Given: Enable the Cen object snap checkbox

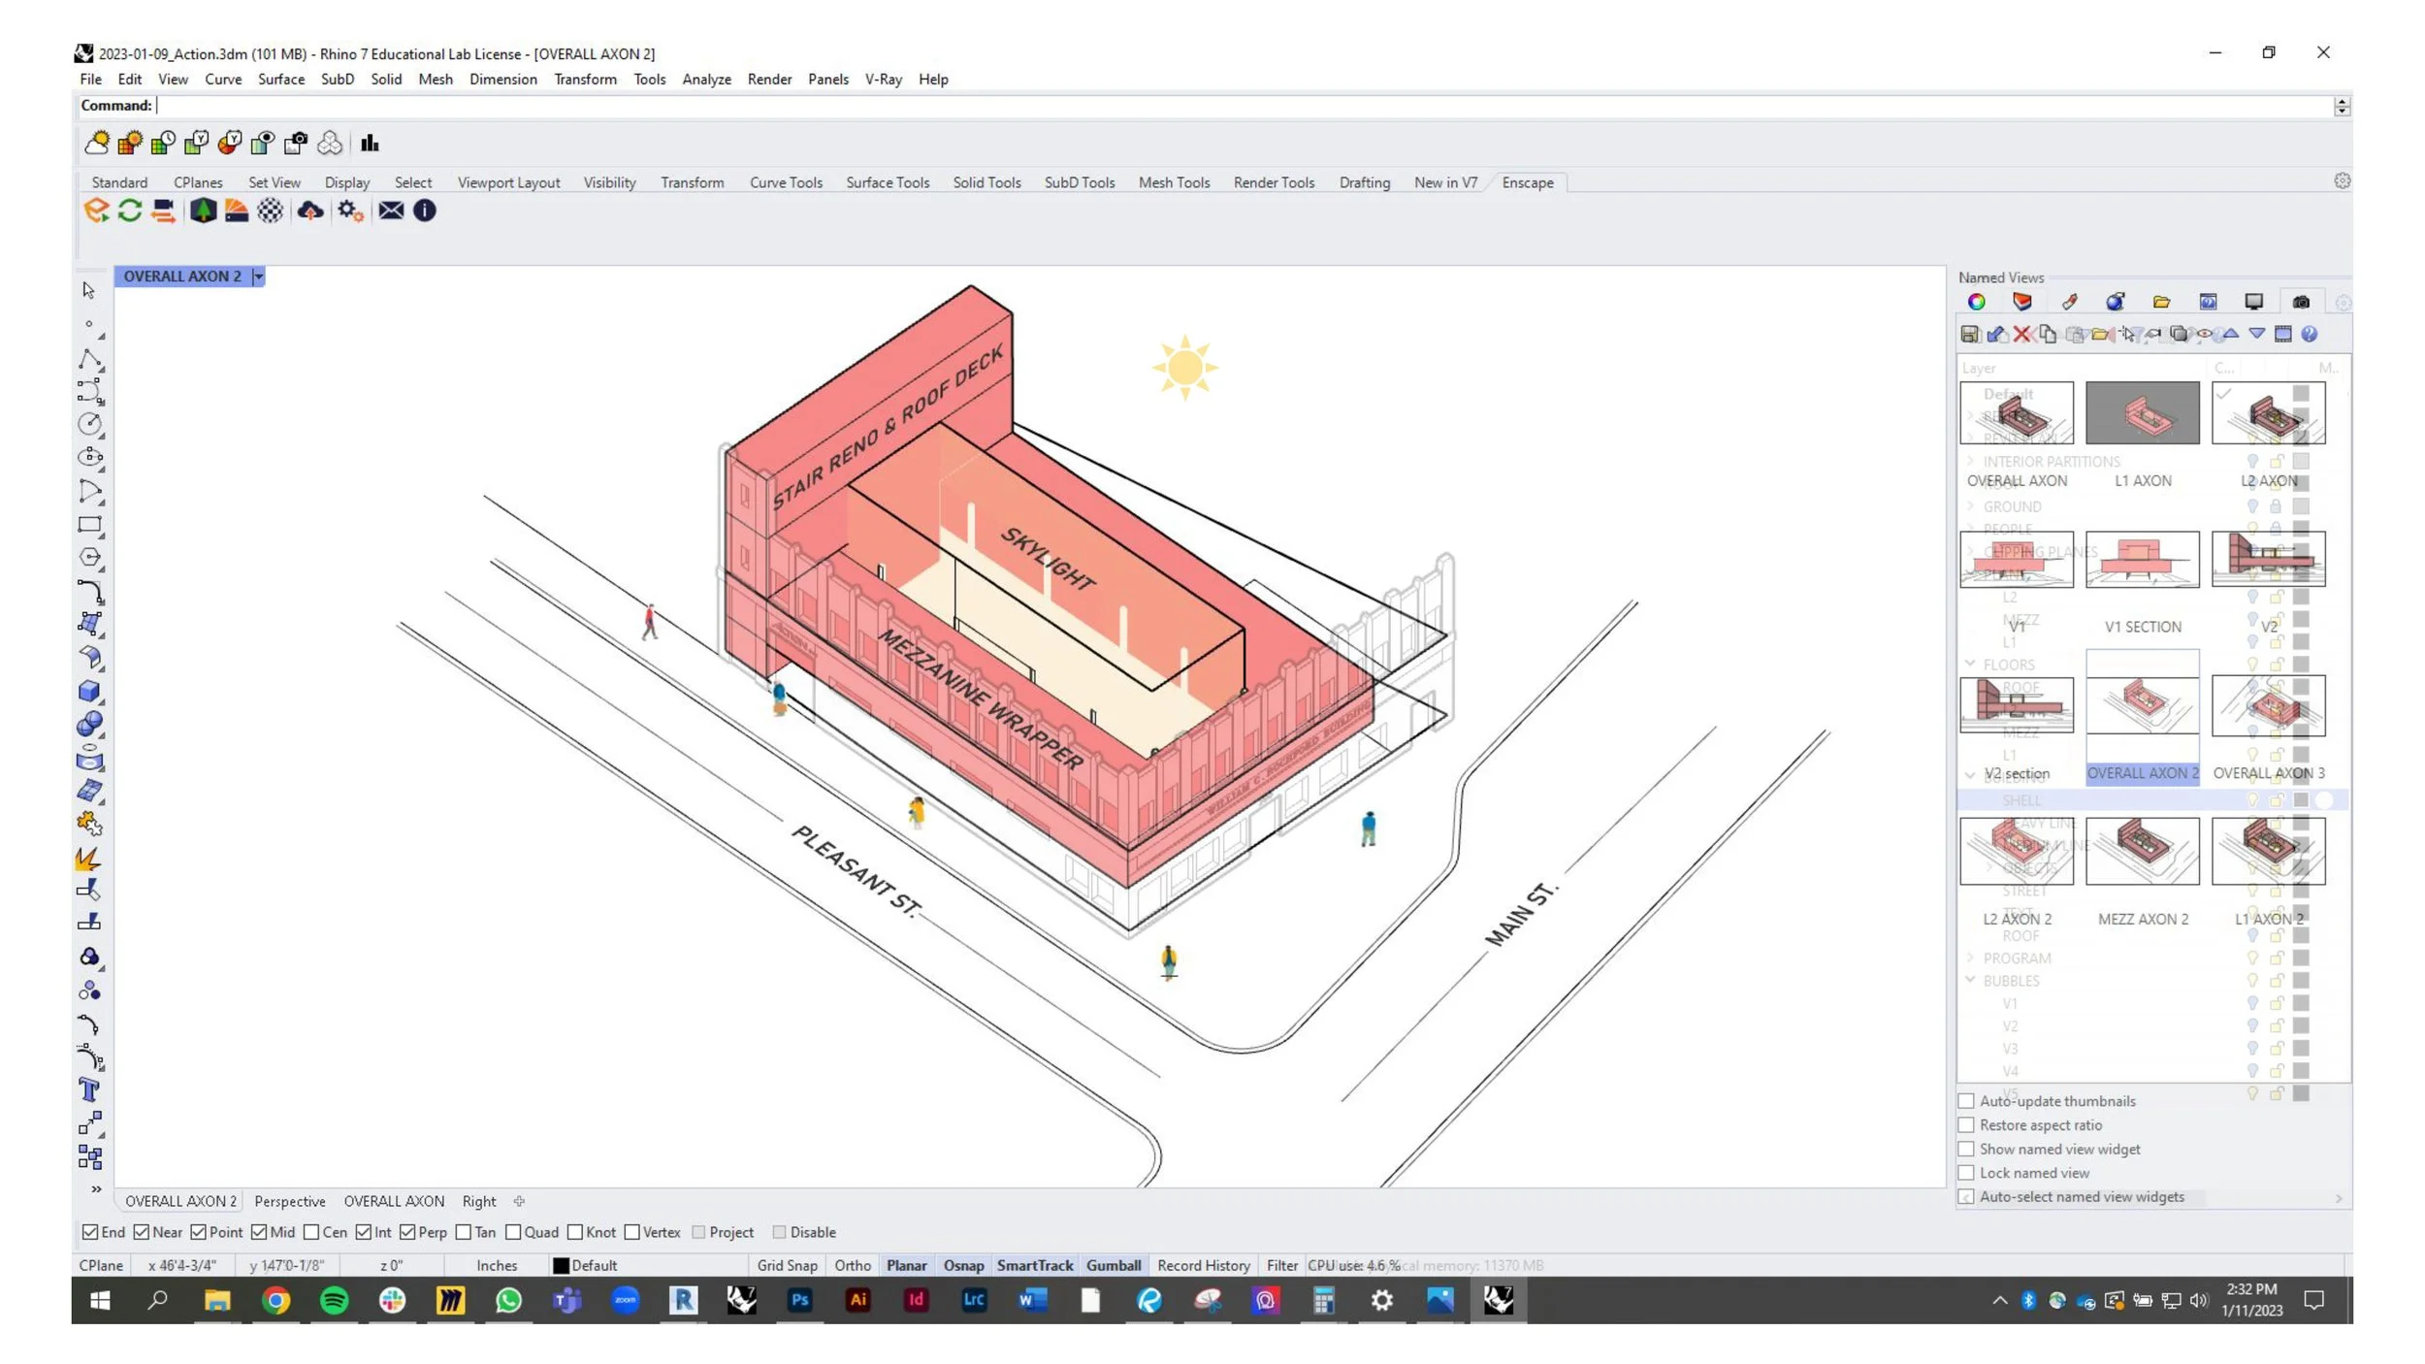Looking at the screenshot, I should point(311,1232).
